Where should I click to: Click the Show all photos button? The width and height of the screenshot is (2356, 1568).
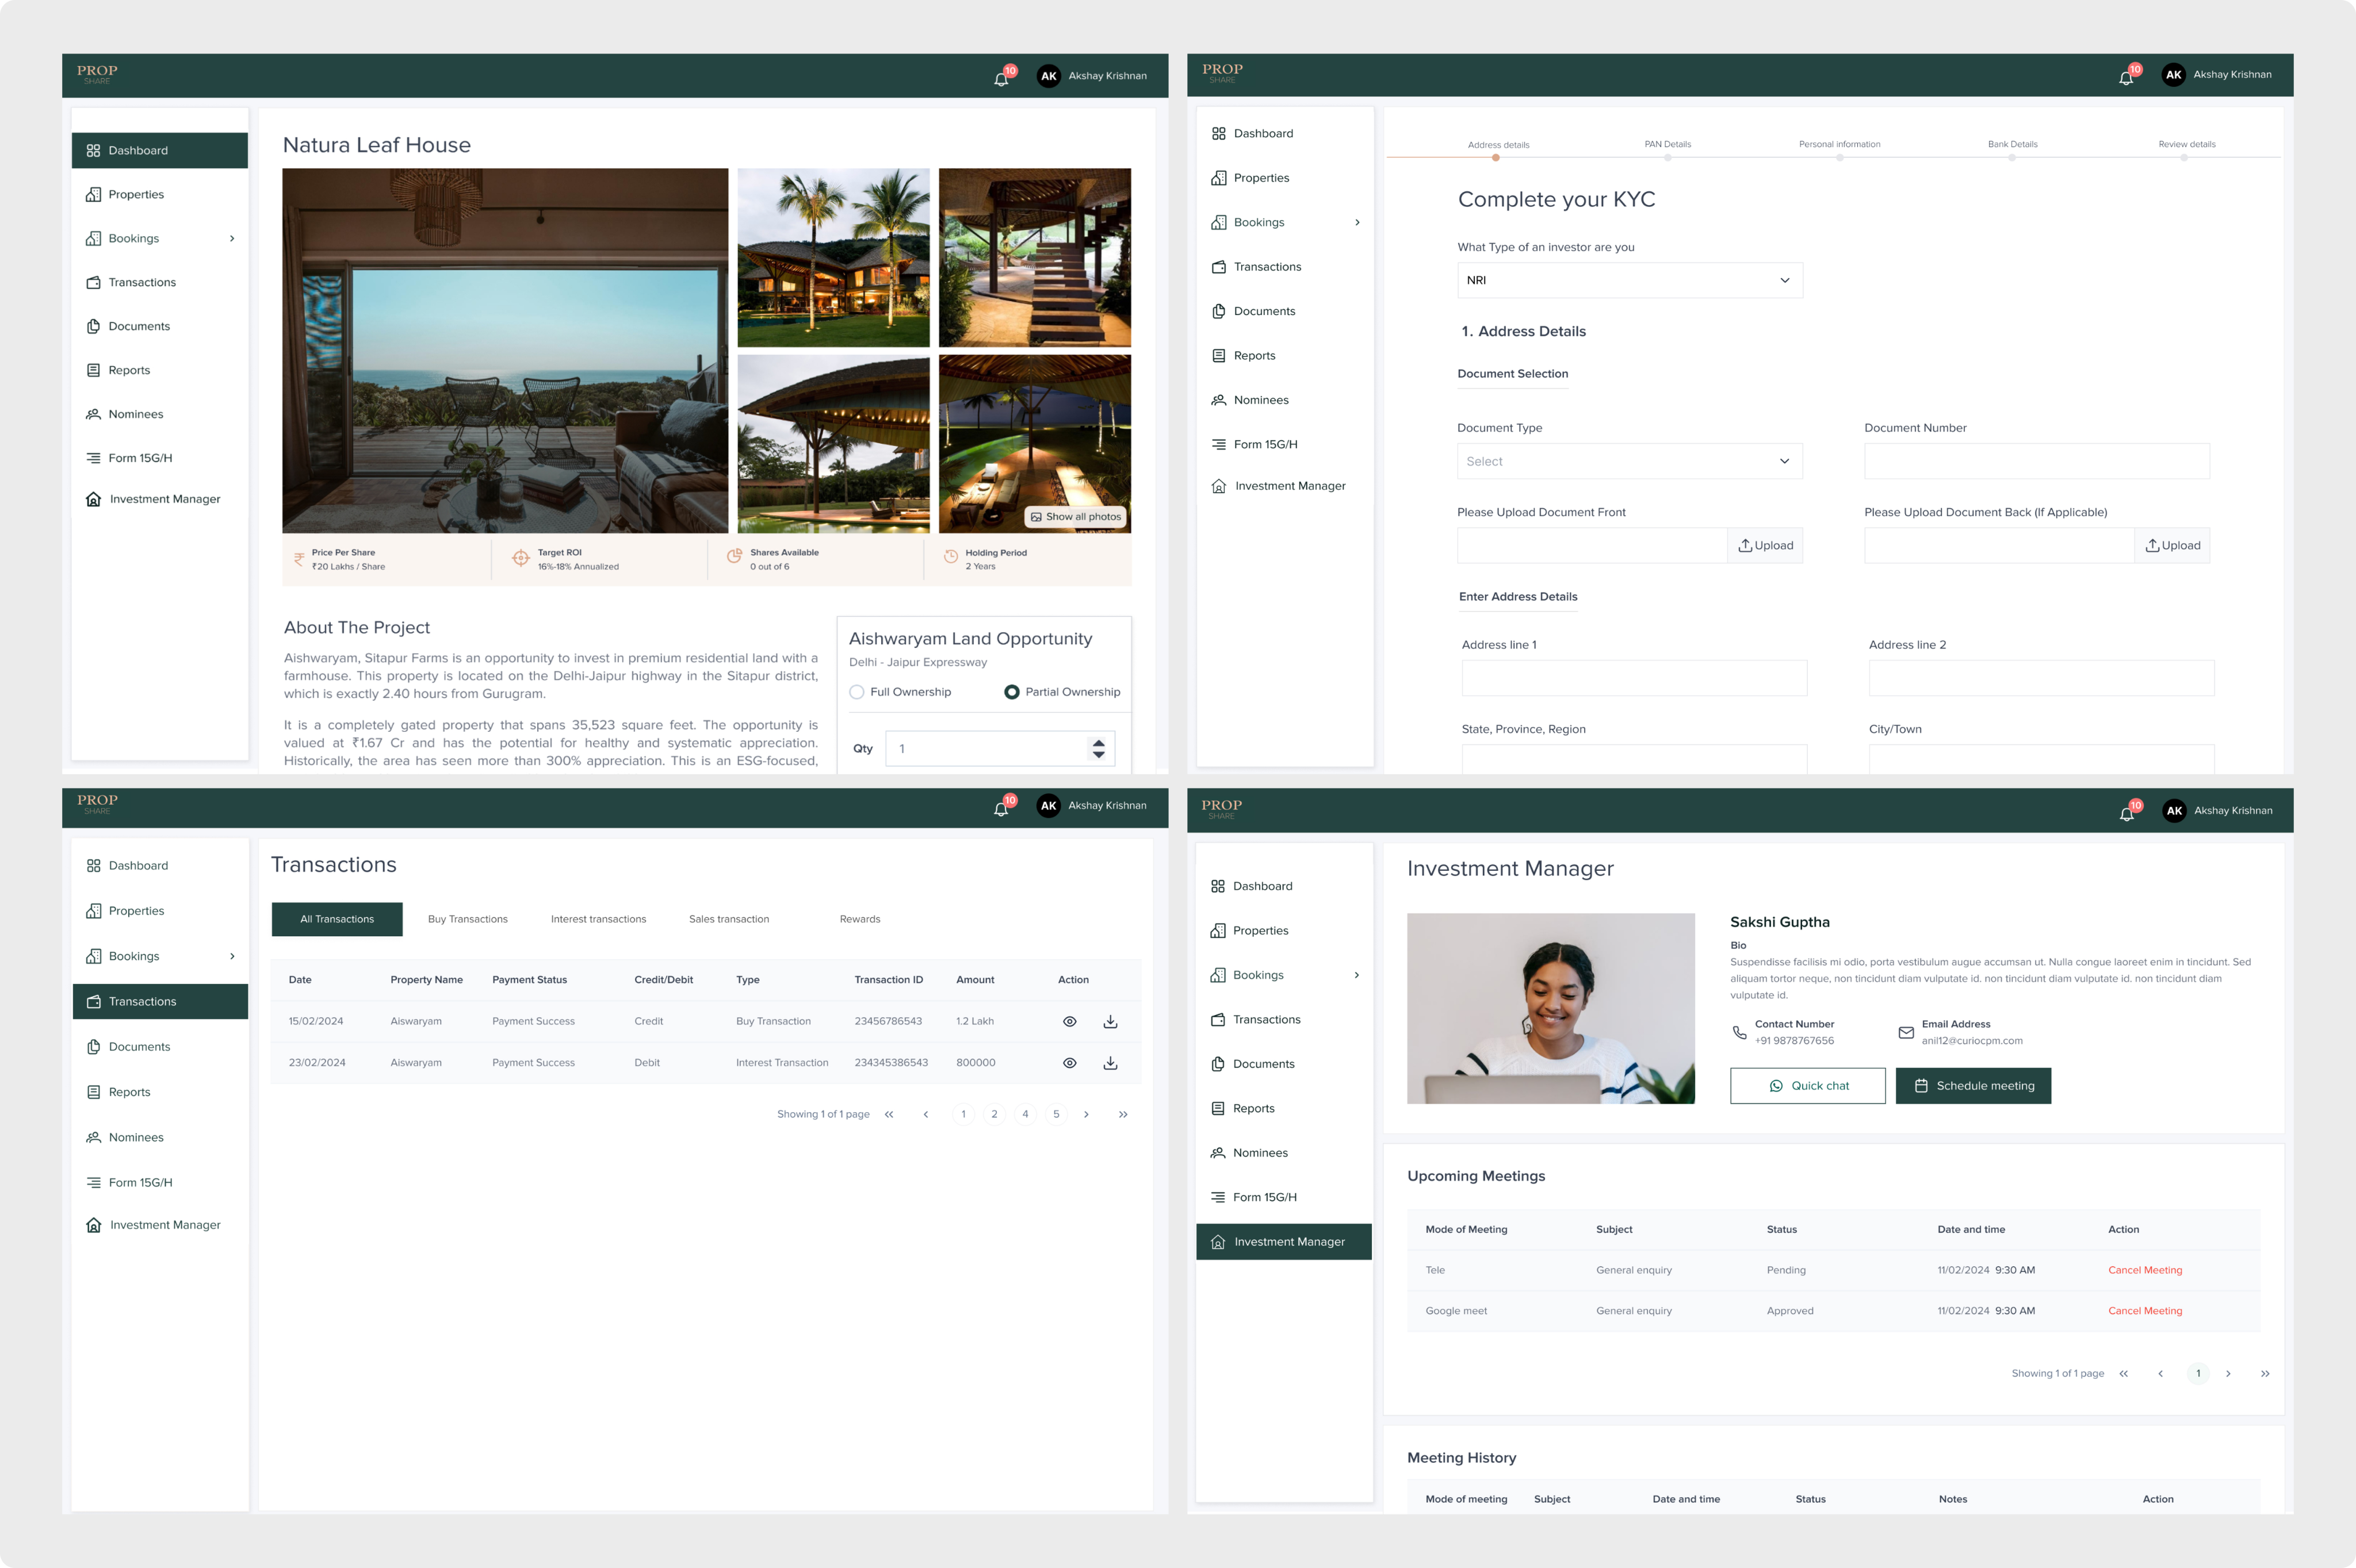1076,517
